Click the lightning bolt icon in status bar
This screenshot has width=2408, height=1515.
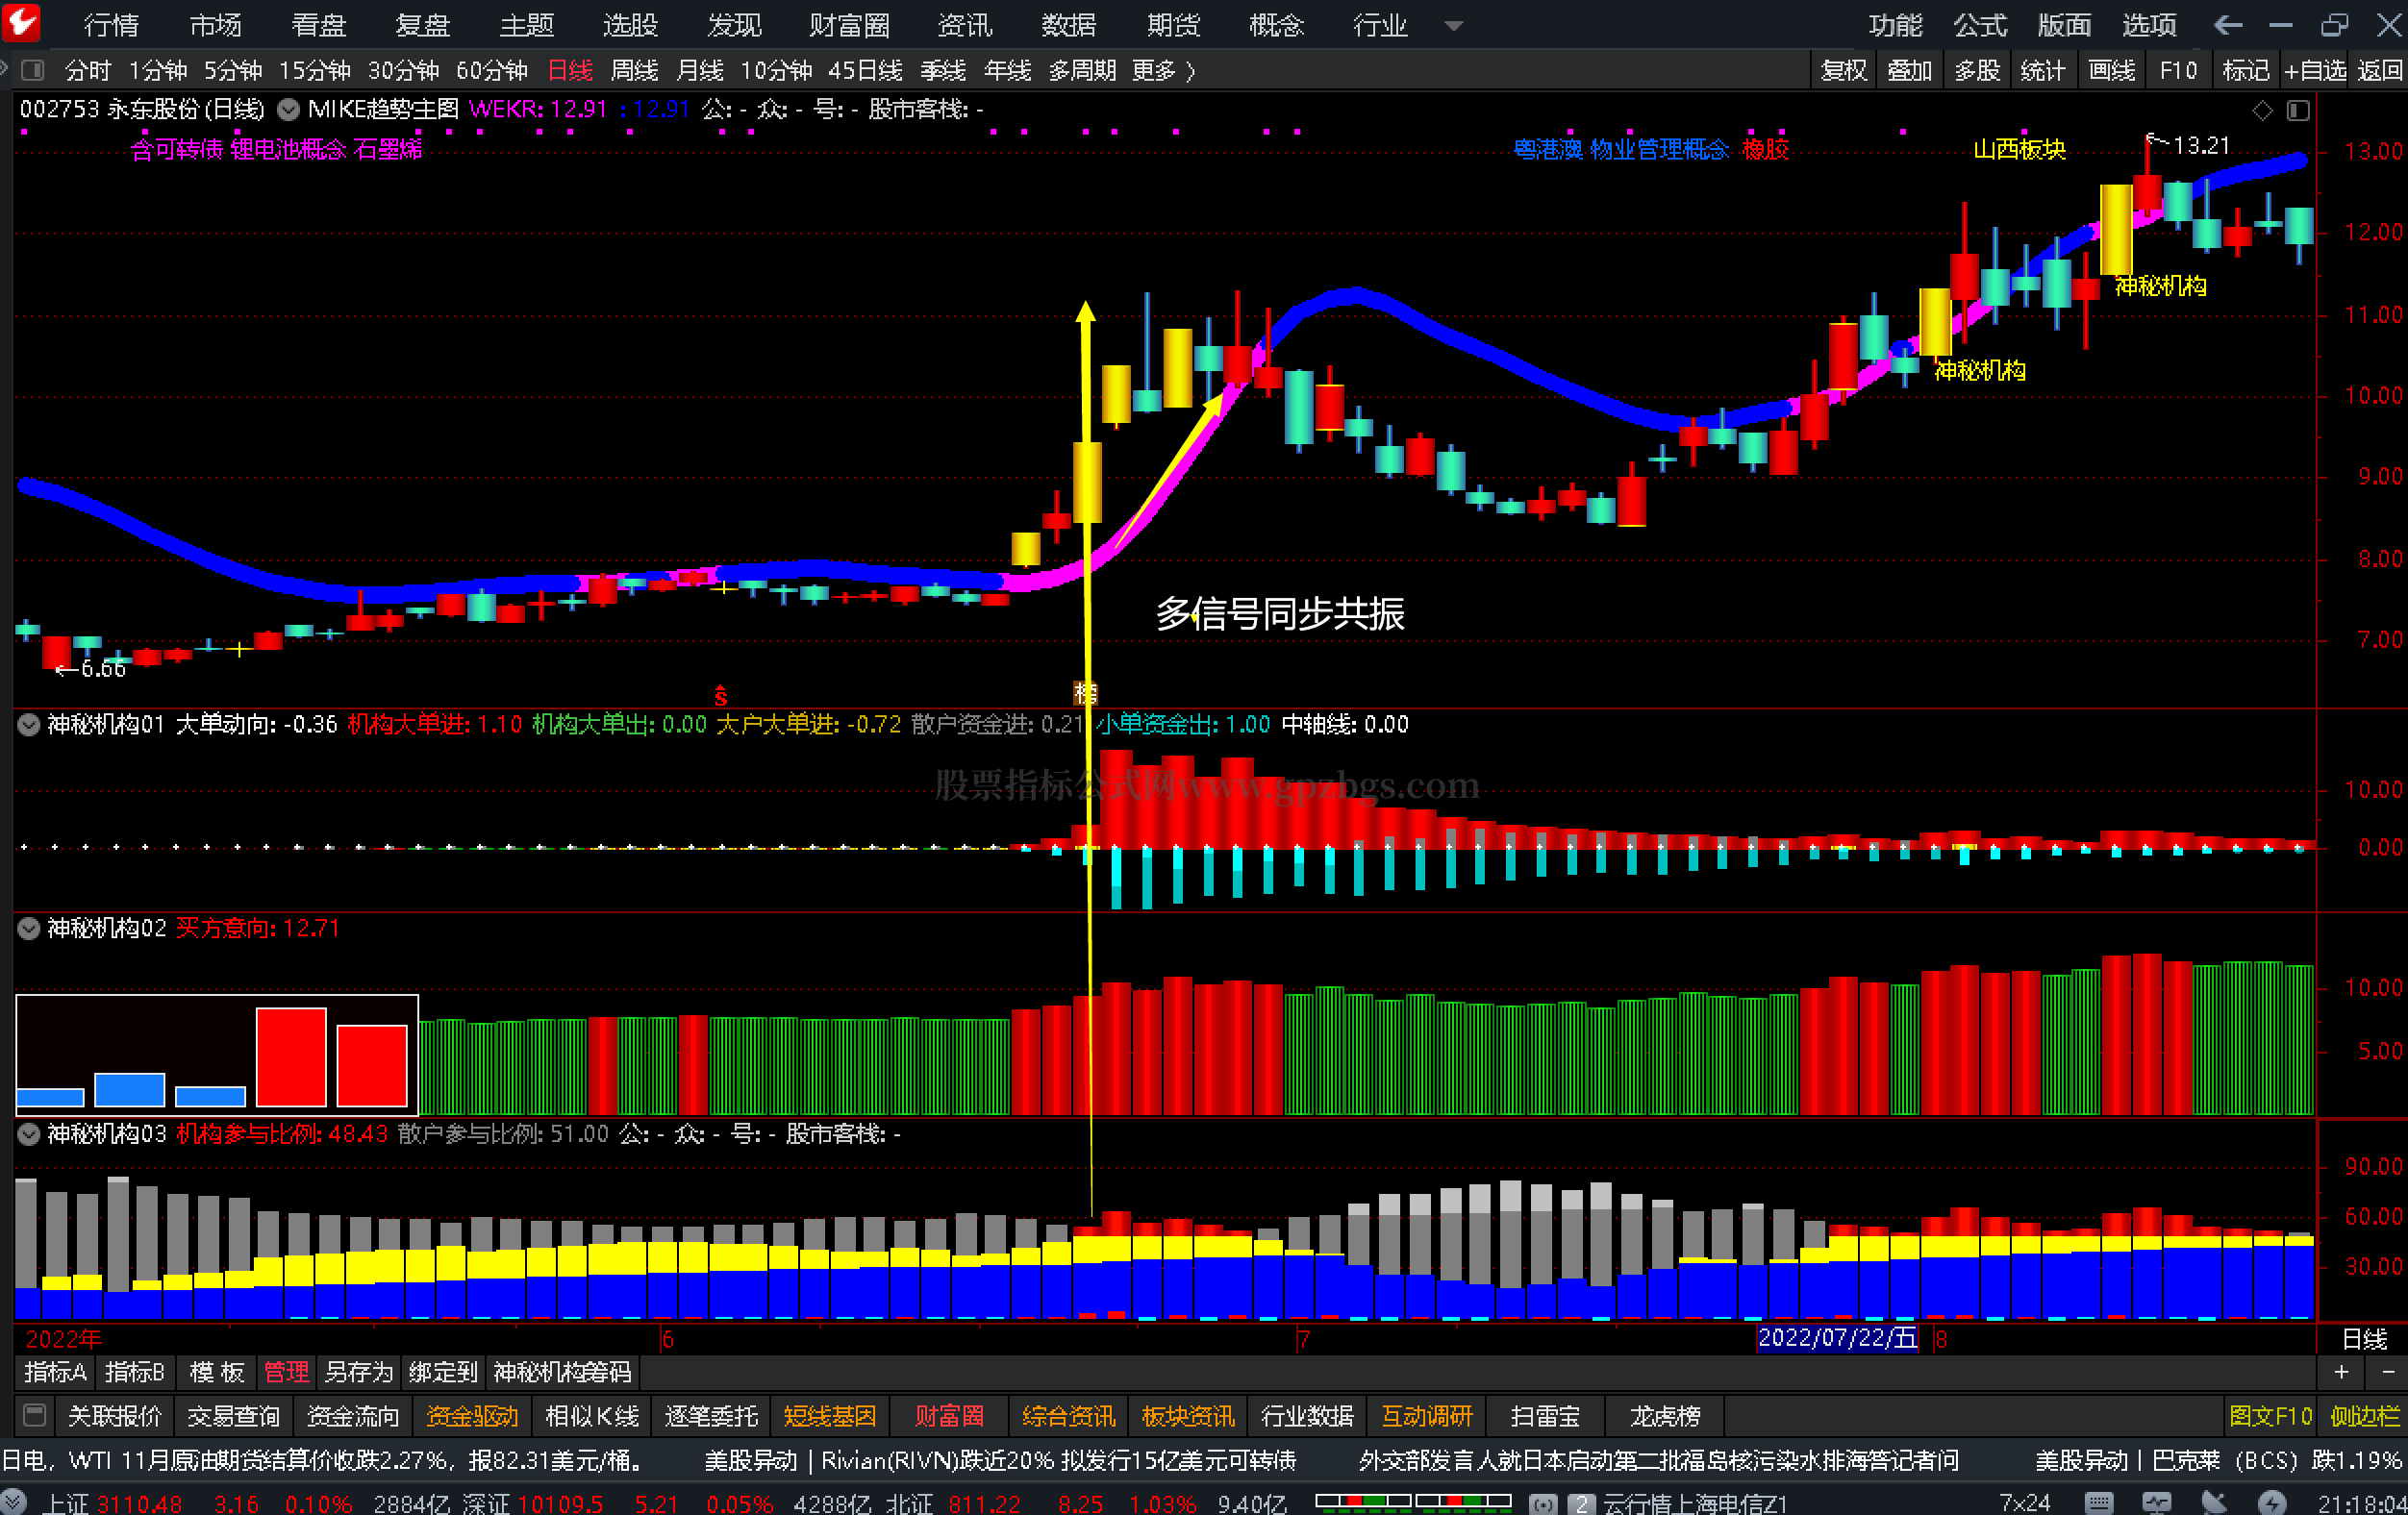[x=2272, y=1502]
